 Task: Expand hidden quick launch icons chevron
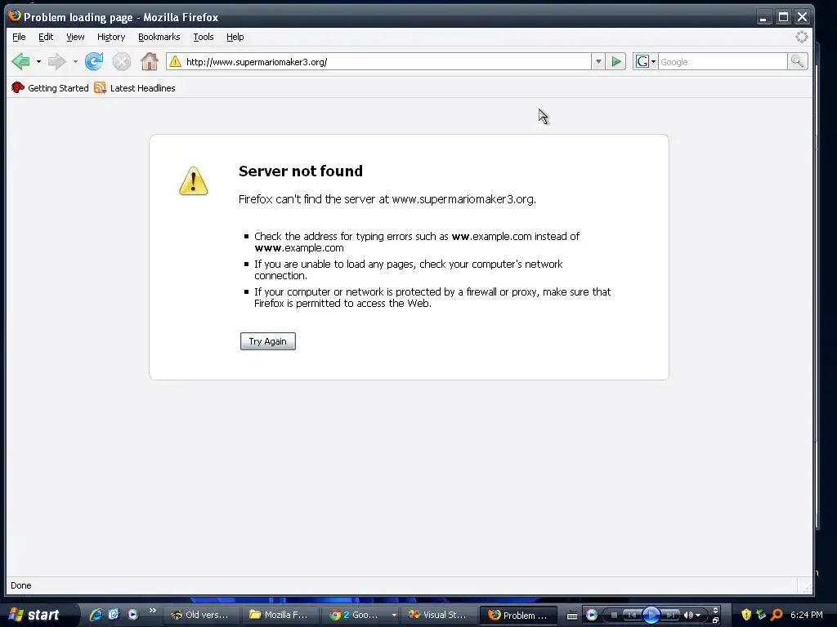point(153,611)
